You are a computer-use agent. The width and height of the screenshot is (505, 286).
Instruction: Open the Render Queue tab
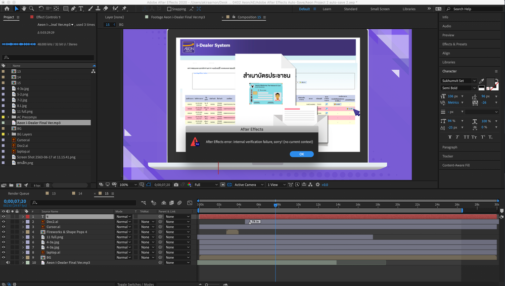click(18, 194)
